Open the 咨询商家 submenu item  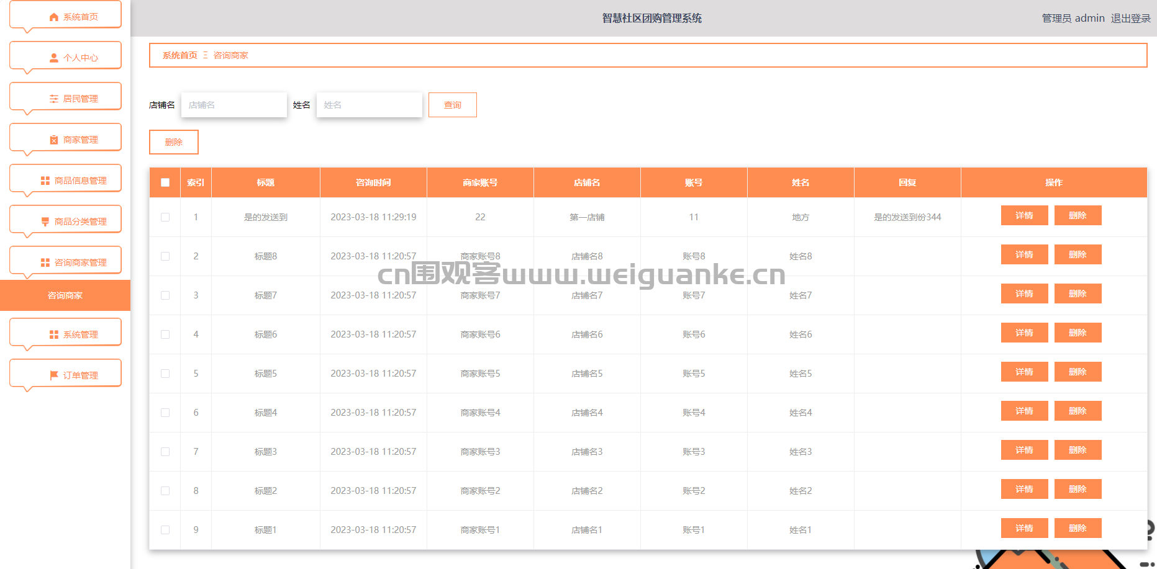pyautogui.click(x=65, y=295)
